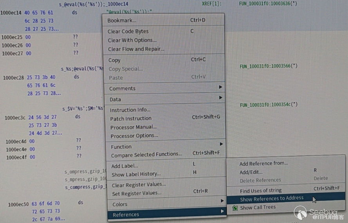The height and width of the screenshot is (223, 348).
Task: Click bytes 2c 67 7a 69... line
Action: coord(49,219)
